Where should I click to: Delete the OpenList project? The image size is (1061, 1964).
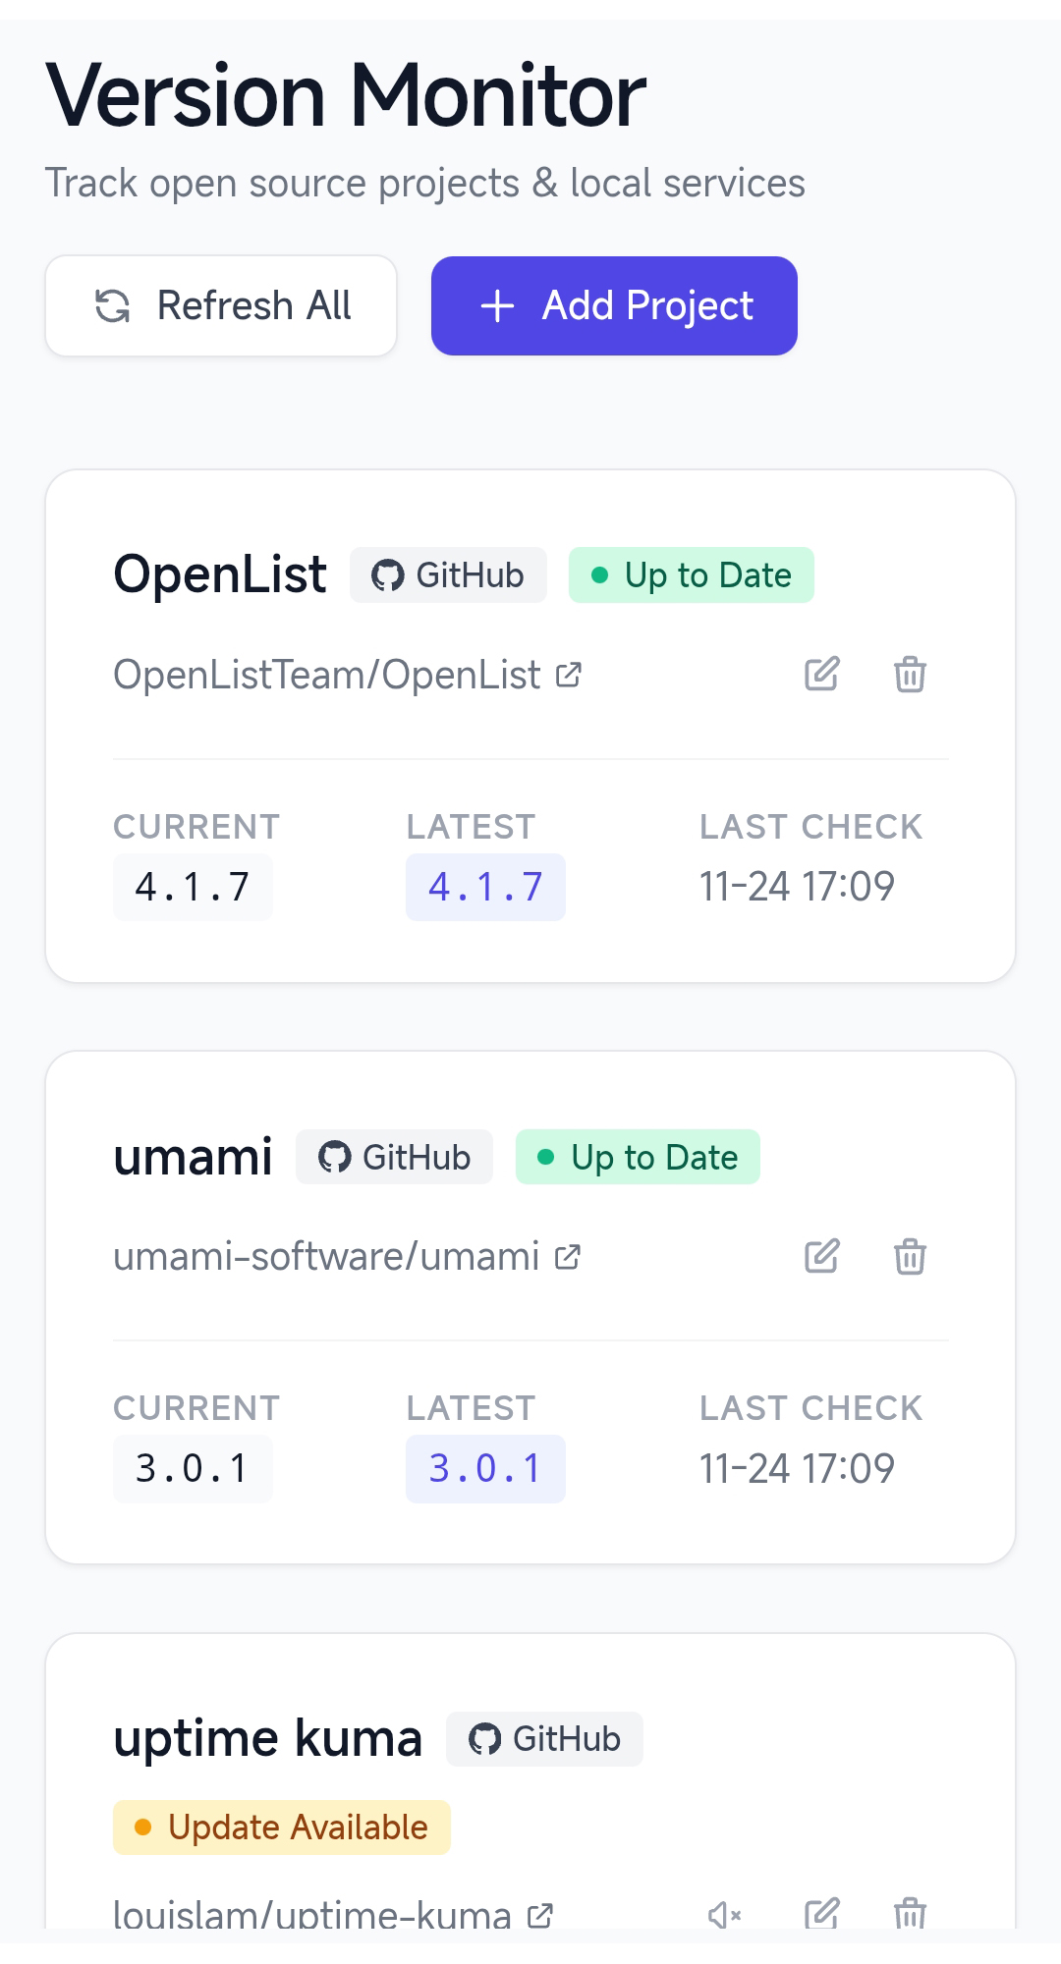[910, 675]
